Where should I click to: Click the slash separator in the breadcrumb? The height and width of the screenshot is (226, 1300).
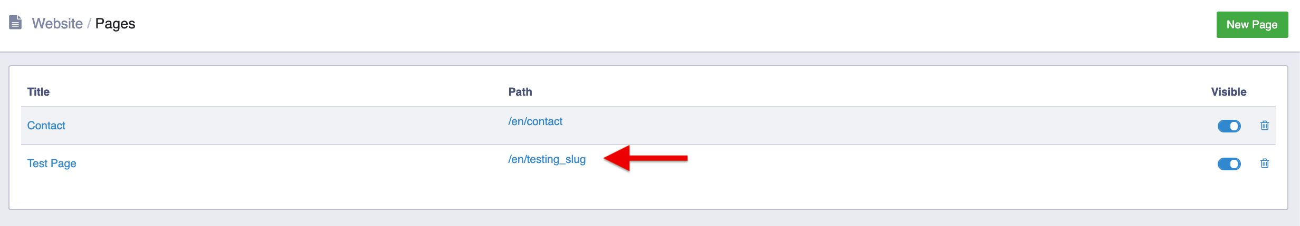click(x=89, y=24)
